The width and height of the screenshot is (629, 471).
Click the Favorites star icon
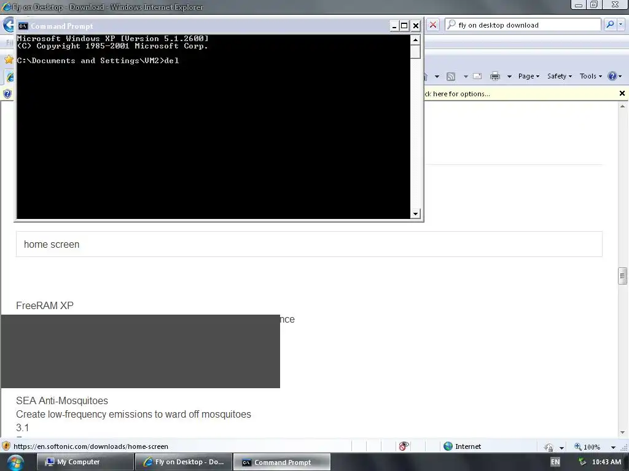9,60
